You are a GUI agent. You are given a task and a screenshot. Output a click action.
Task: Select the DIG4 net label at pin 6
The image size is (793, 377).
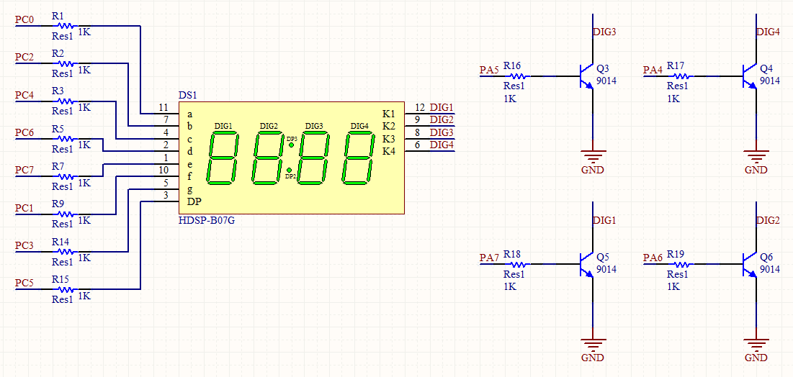pos(442,145)
